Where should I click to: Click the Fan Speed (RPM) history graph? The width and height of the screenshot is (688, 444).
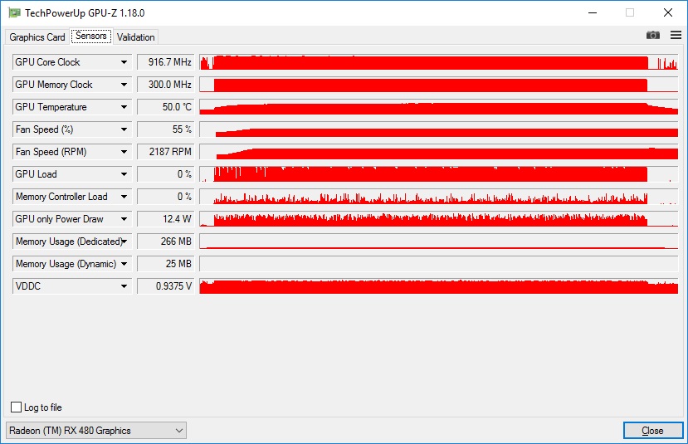pos(439,152)
